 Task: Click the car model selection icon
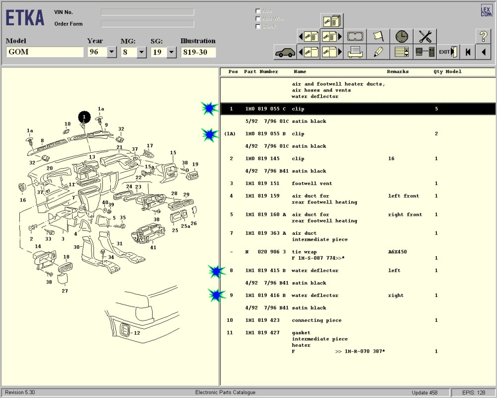285,52
